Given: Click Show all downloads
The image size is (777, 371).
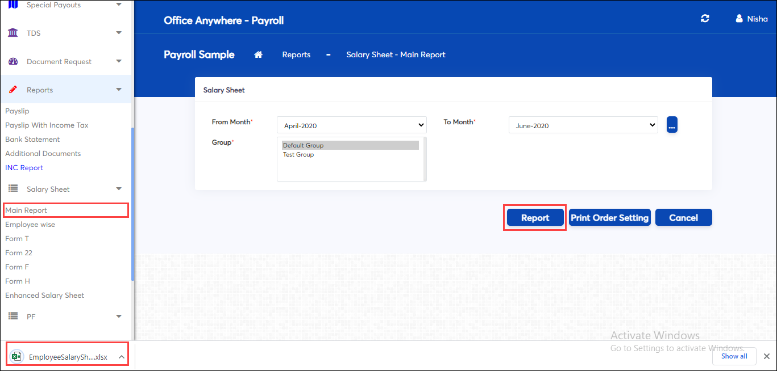Looking at the screenshot, I should coord(734,356).
